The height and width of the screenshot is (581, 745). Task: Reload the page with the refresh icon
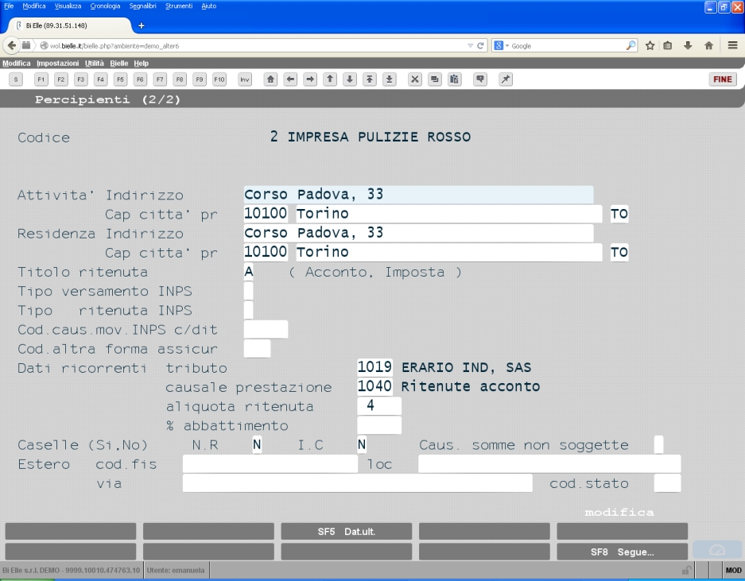(x=480, y=45)
